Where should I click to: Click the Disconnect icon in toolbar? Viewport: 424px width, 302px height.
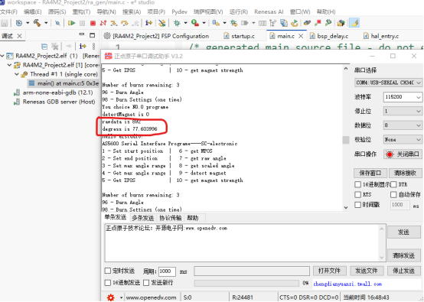(103, 23)
